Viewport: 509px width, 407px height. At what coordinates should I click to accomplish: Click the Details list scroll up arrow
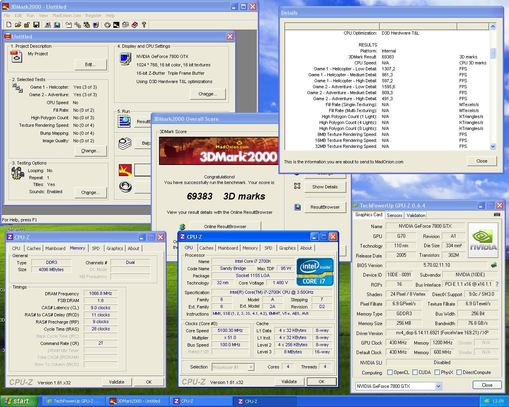click(x=493, y=27)
